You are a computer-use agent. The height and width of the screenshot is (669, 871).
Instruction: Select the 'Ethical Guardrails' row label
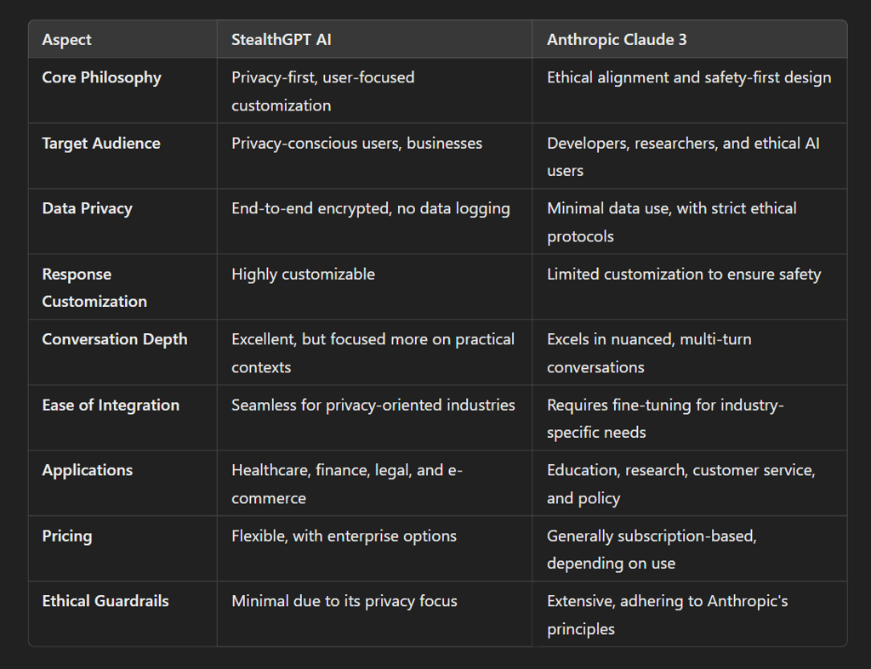(x=105, y=601)
